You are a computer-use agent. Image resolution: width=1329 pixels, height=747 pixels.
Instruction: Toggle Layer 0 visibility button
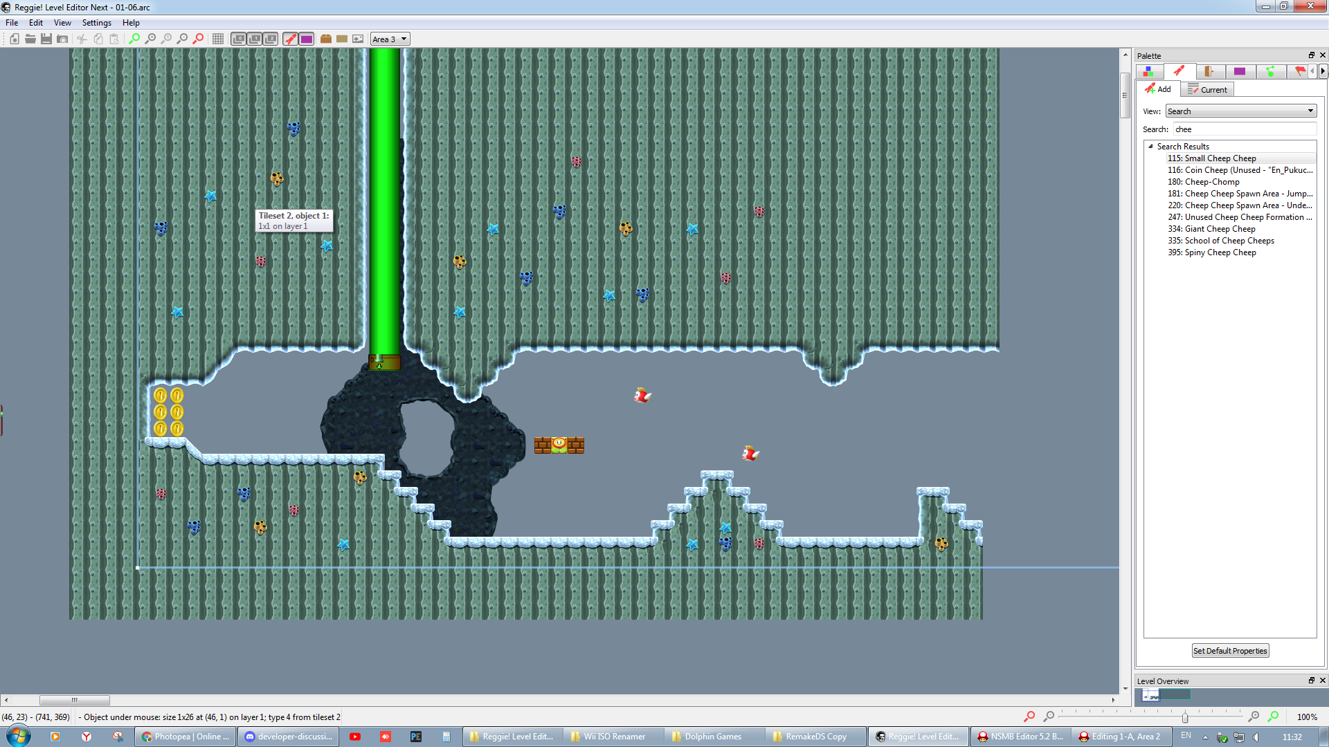coord(239,39)
